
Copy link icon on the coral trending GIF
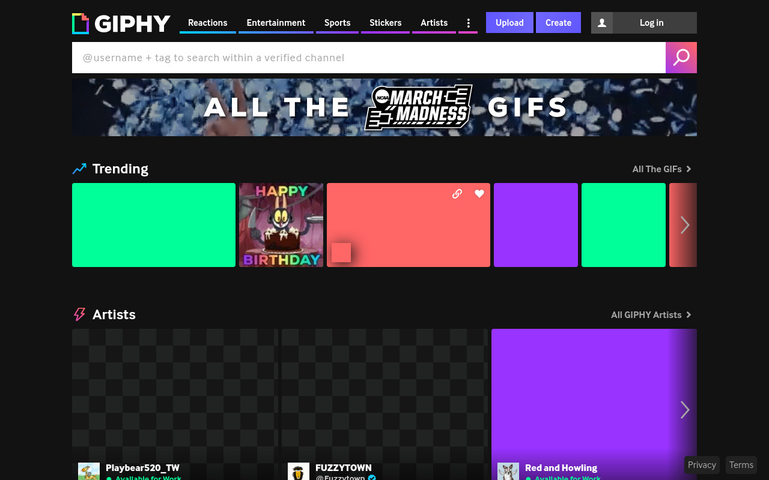tap(457, 194)
